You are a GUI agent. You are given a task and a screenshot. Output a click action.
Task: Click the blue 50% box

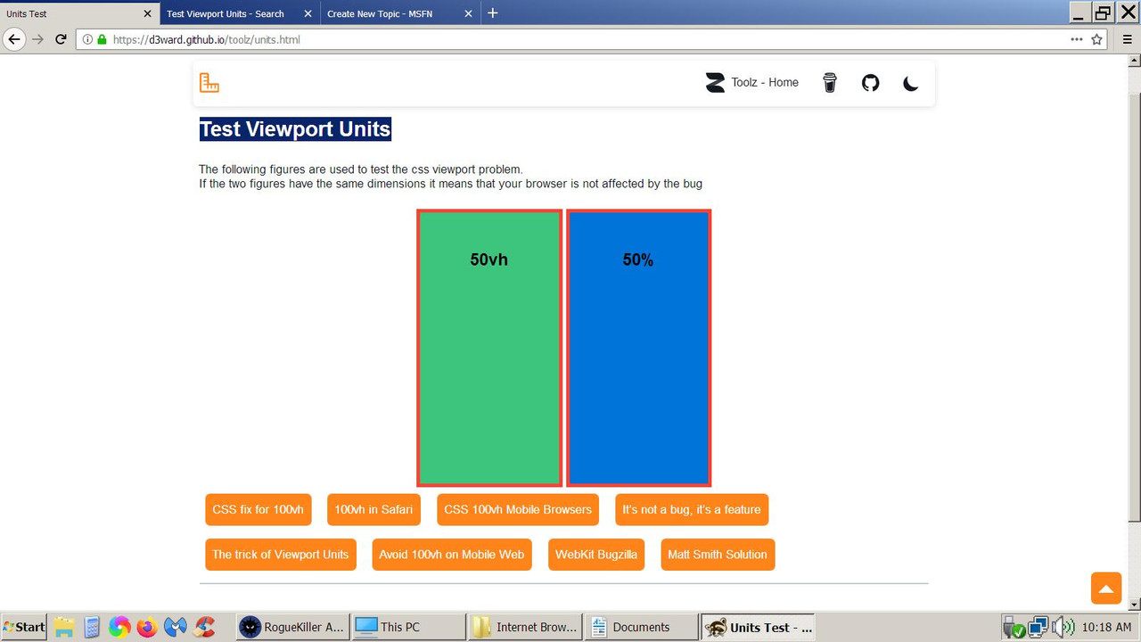pyautogui.click(x=638, y=348)
